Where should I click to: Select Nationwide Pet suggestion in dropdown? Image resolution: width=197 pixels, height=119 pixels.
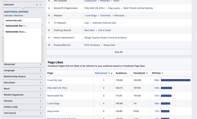[x=23, y=26]
